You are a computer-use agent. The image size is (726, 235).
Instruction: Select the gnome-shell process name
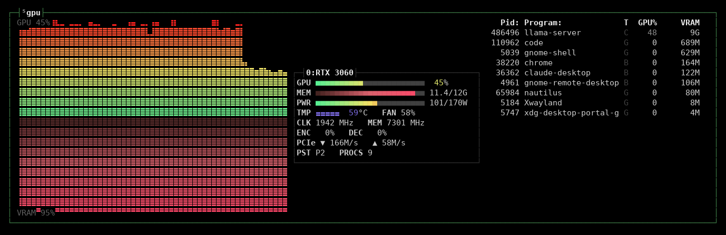coord(550,53)
